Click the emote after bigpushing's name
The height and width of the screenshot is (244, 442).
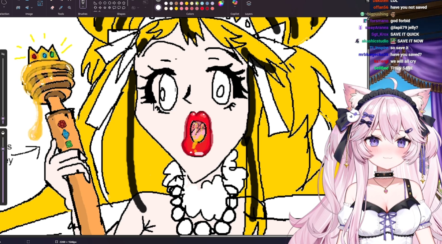tap(393, 14)
